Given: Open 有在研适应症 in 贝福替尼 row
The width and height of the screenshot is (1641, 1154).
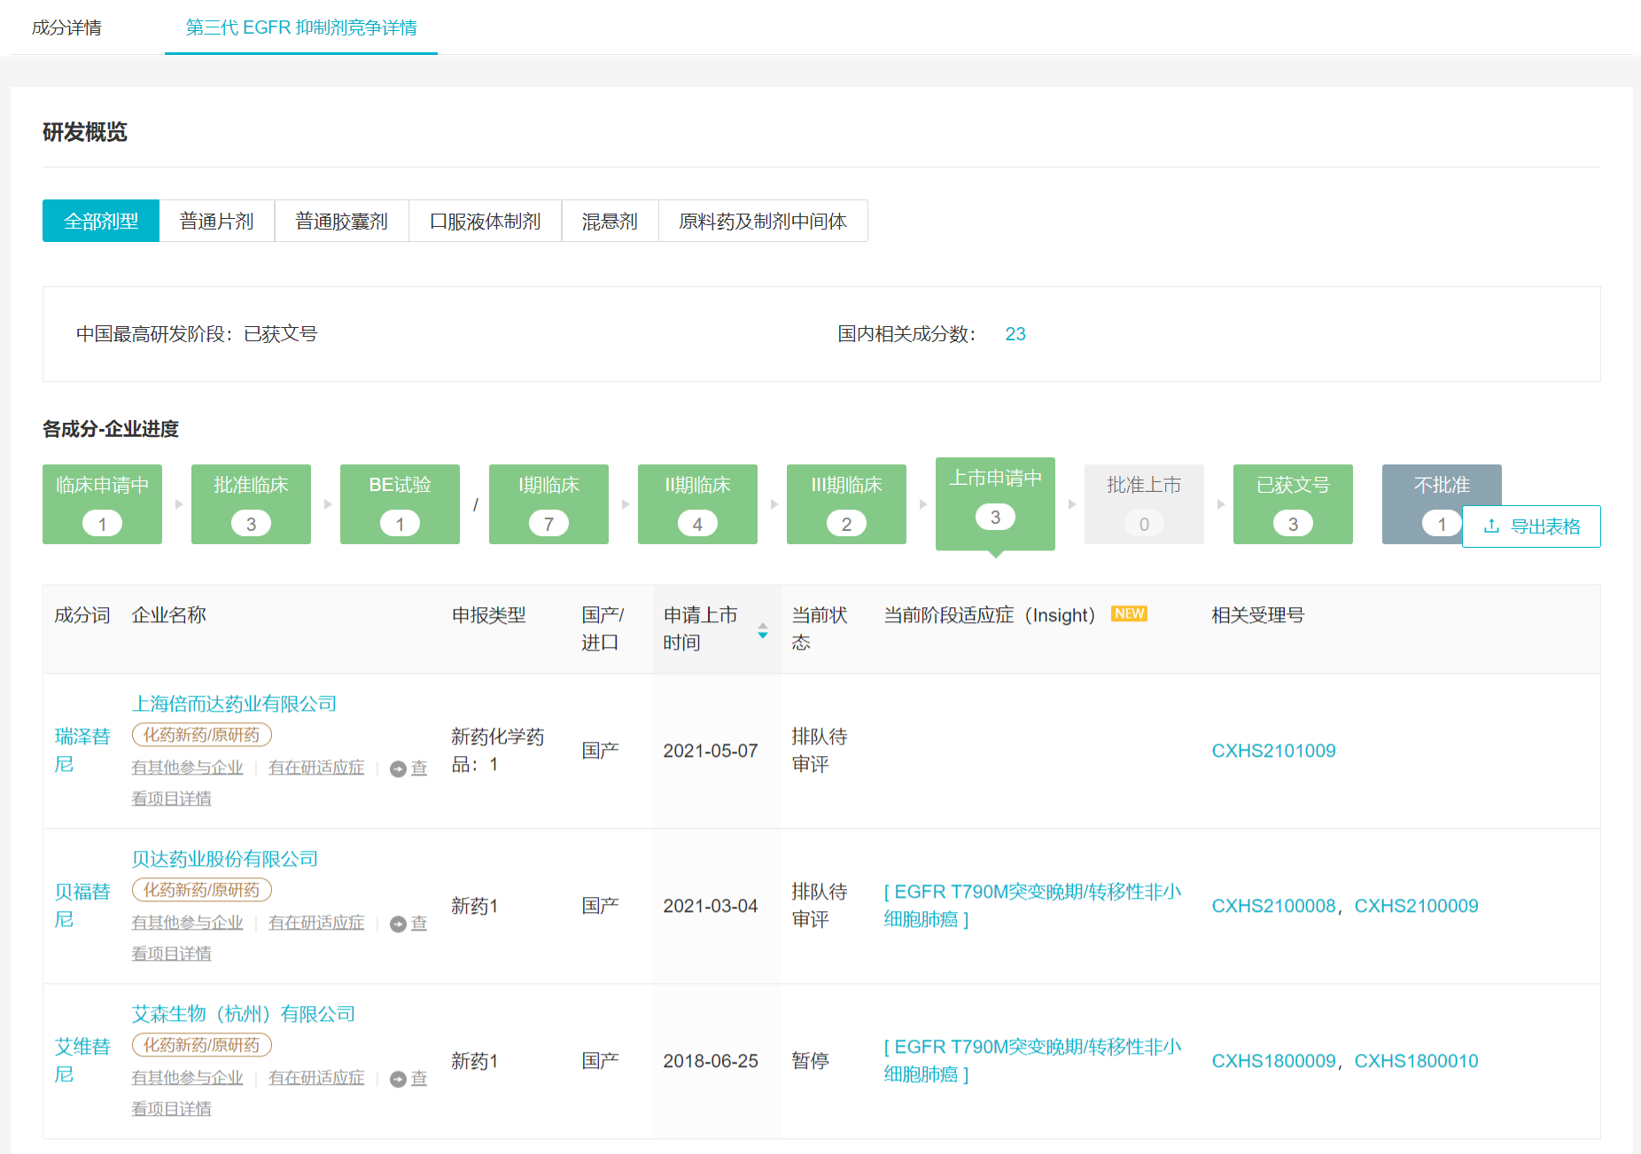Looking at the screenshot, I should (x=316, y=923).
